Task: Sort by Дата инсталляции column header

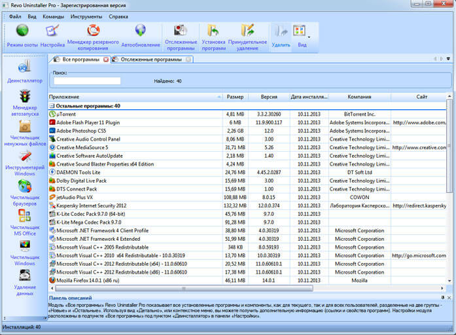Action: [x=309, y=97]
